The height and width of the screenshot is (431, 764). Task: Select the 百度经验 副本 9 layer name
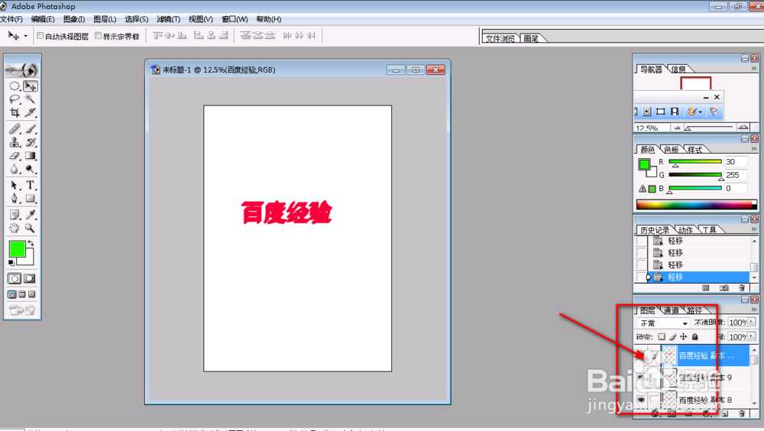705,378
